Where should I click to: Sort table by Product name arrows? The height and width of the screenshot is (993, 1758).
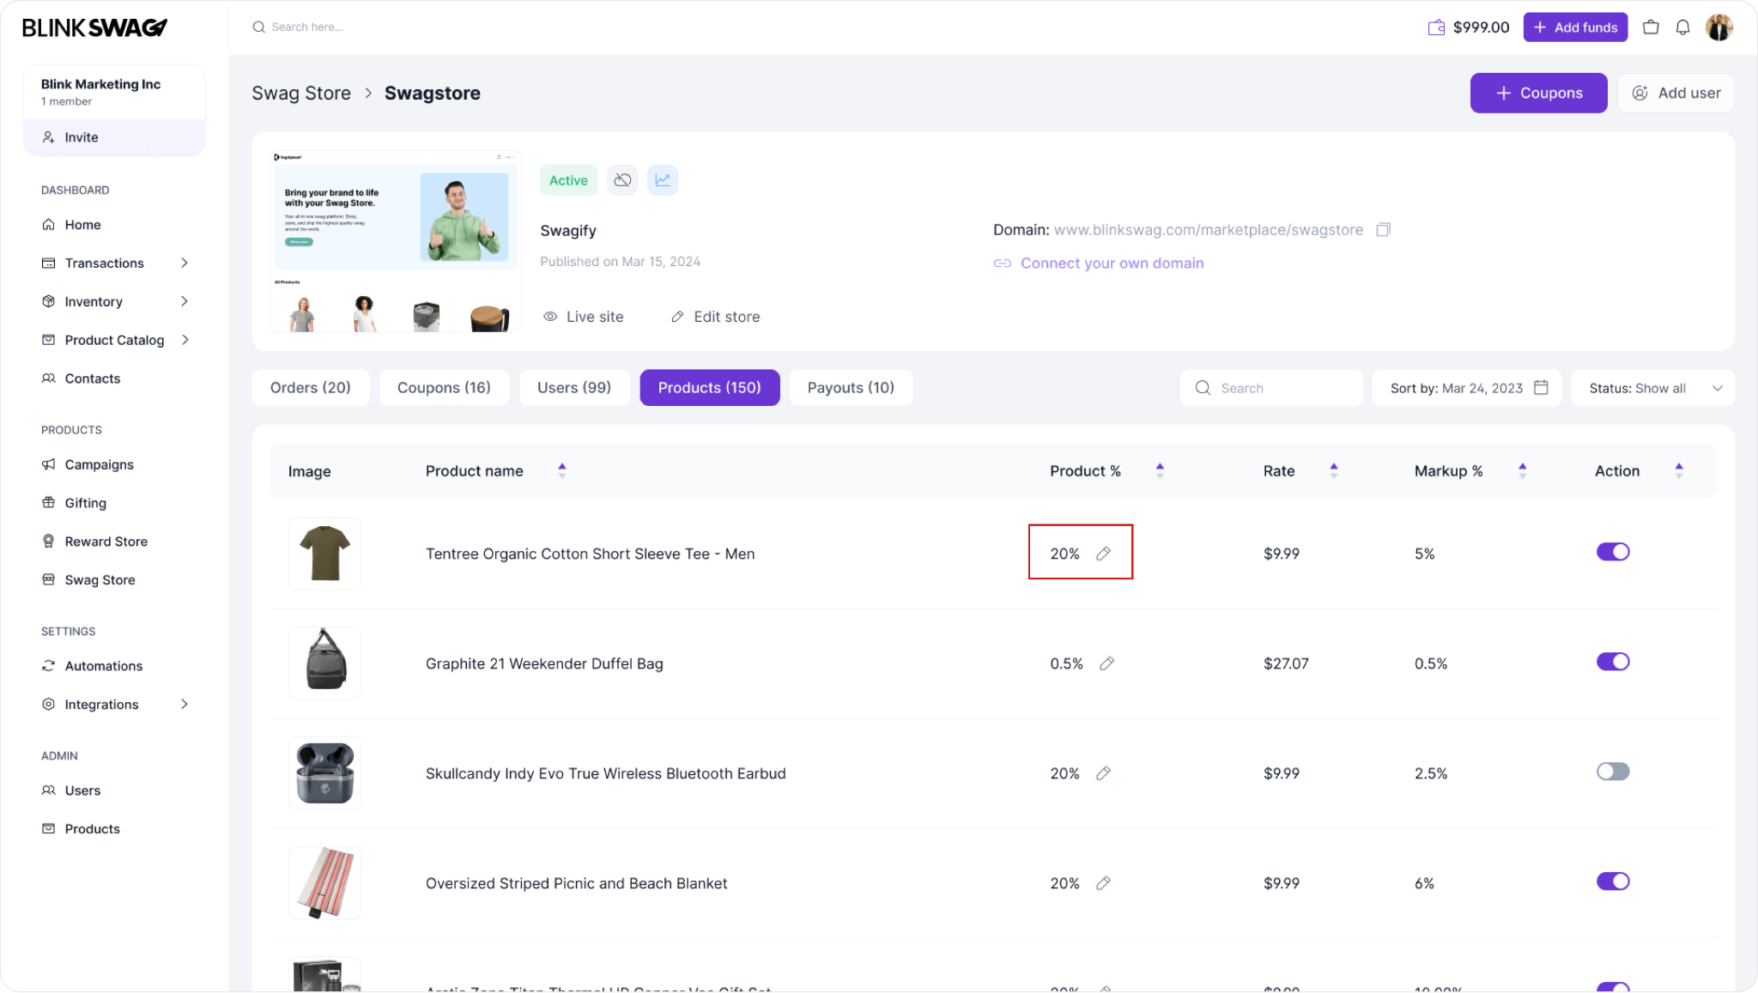(x=562, y=470)
